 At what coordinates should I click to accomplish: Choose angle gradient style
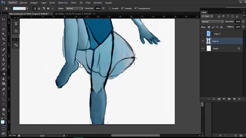[43, 8]
